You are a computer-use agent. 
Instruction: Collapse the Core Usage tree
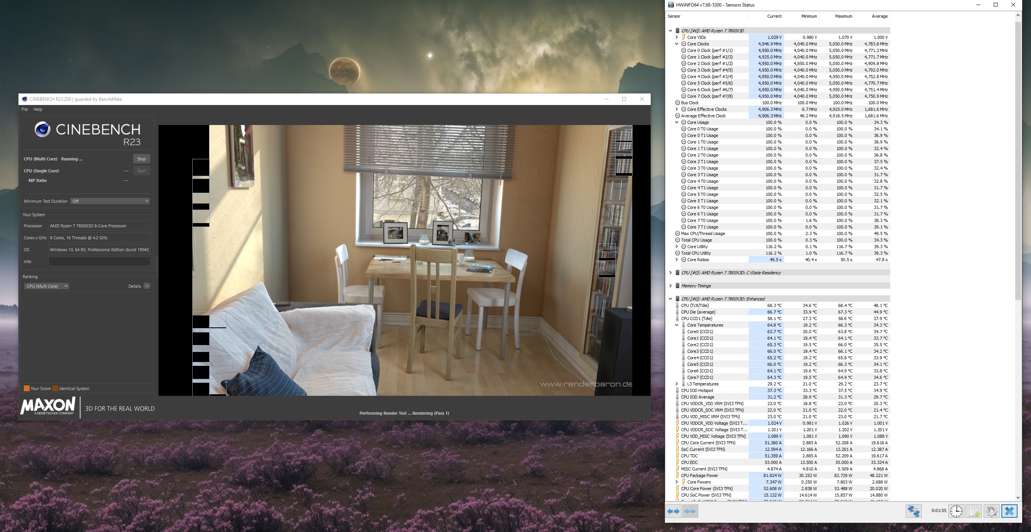tap(677, 122)
